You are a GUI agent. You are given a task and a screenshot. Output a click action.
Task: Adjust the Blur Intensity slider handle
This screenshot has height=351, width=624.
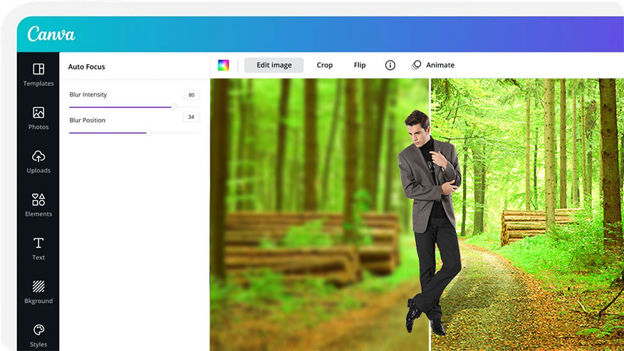point(174,107)
